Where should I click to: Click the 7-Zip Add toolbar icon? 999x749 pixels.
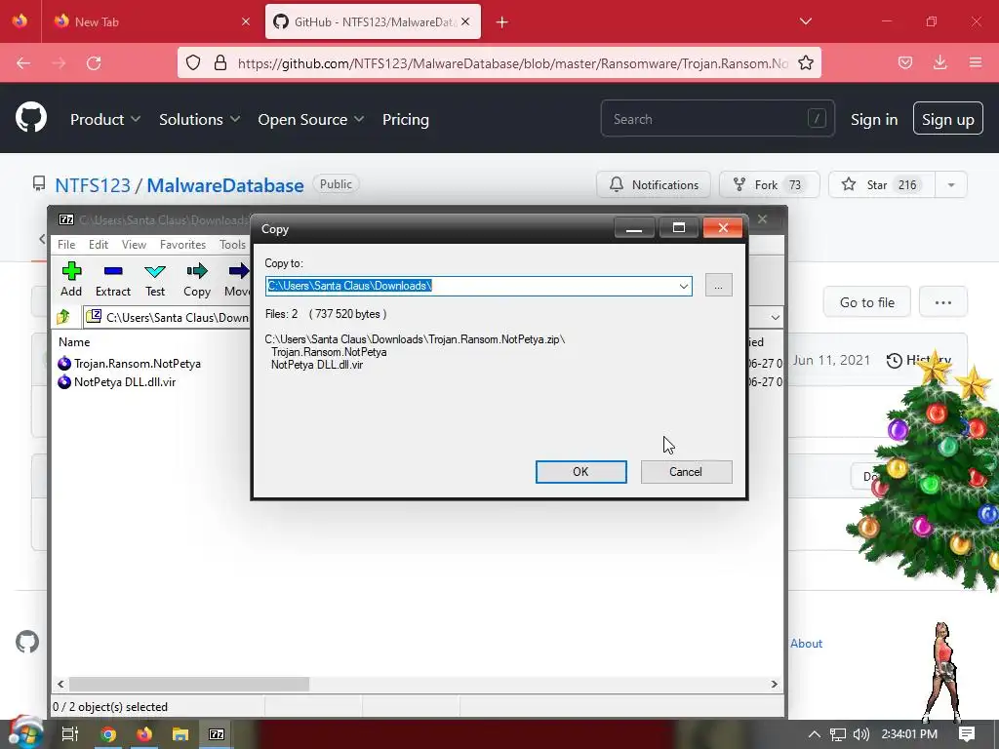71,271
